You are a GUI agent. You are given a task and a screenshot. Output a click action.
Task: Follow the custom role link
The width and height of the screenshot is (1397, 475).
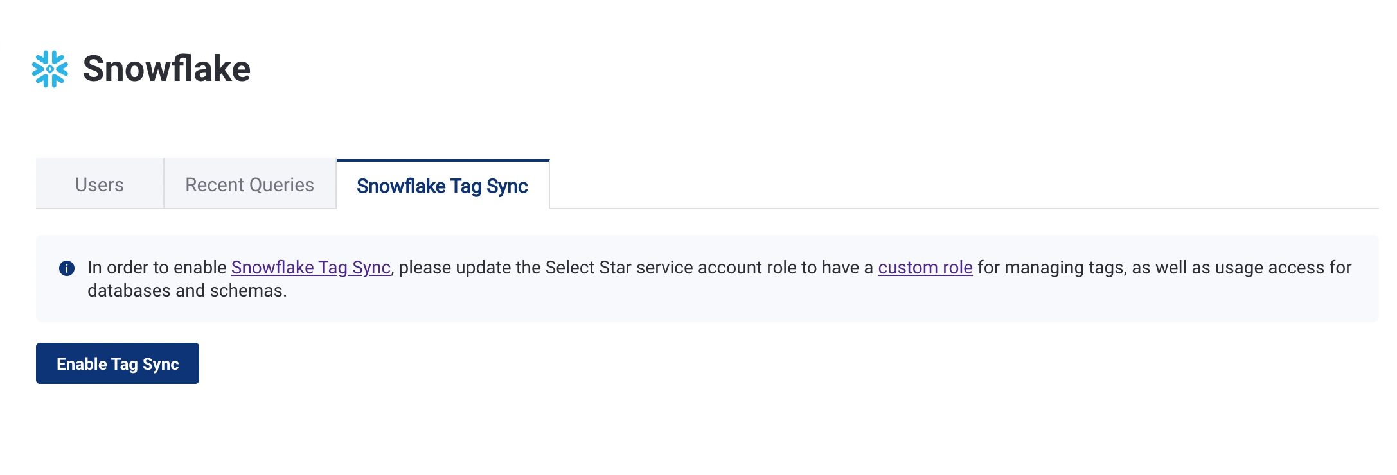point(925,268)
